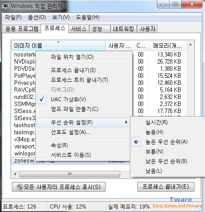Viewport: 205px width, 212px height.
Task: Expand the 우선 순위 설정(P) submenu
Action: click(x=84, y=122)
